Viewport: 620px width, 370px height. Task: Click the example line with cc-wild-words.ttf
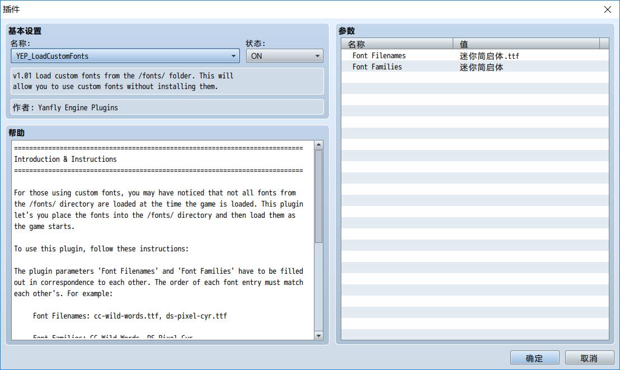(x=130, y=316)
